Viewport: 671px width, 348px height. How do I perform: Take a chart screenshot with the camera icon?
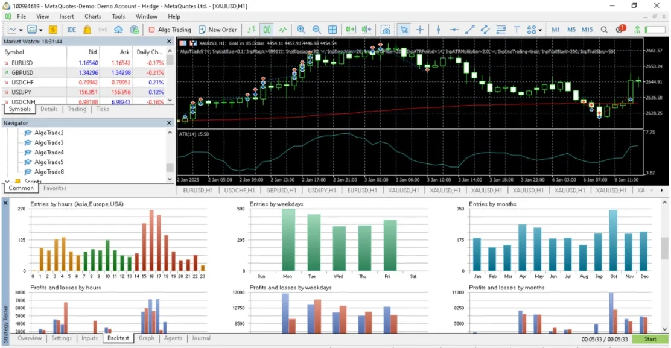[x=386, y=30]
